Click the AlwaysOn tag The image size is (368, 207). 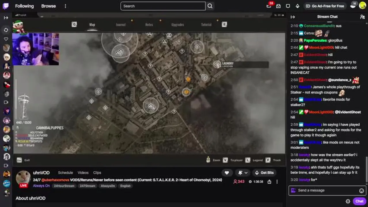(x=108, y=186)
